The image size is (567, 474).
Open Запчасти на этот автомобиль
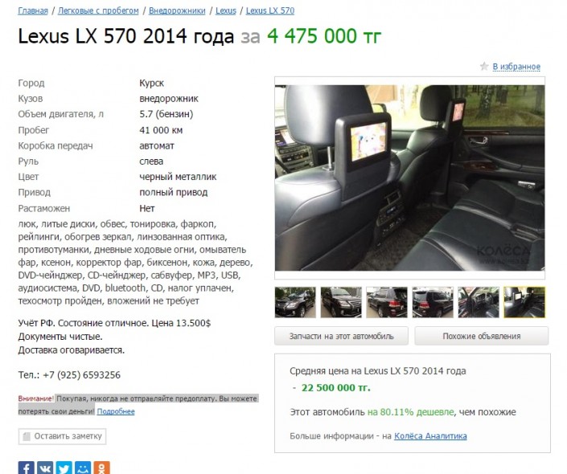coord(341,336)
